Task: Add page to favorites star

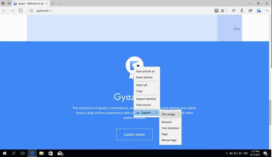Action: 222,11
